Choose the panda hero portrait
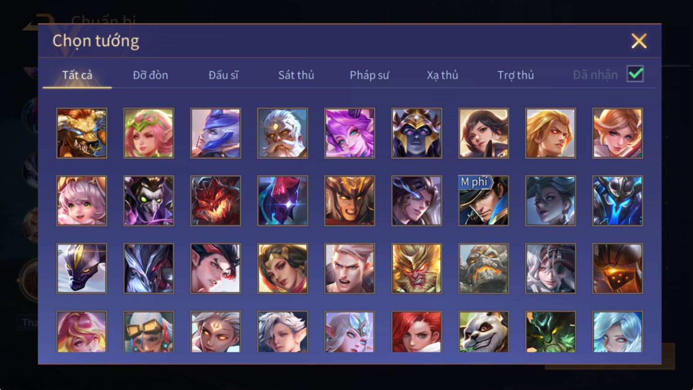 tap(484, 332)
